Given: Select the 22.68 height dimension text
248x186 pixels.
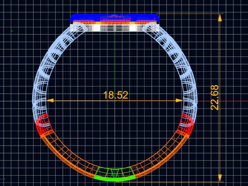Looking at the screenshot, I should [x=214, y=98].
